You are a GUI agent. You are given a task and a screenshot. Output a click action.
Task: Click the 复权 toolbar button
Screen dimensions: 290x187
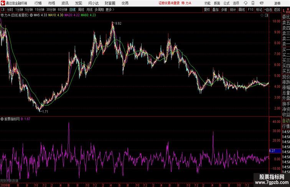pyautogui.click(x=207, y=10)
